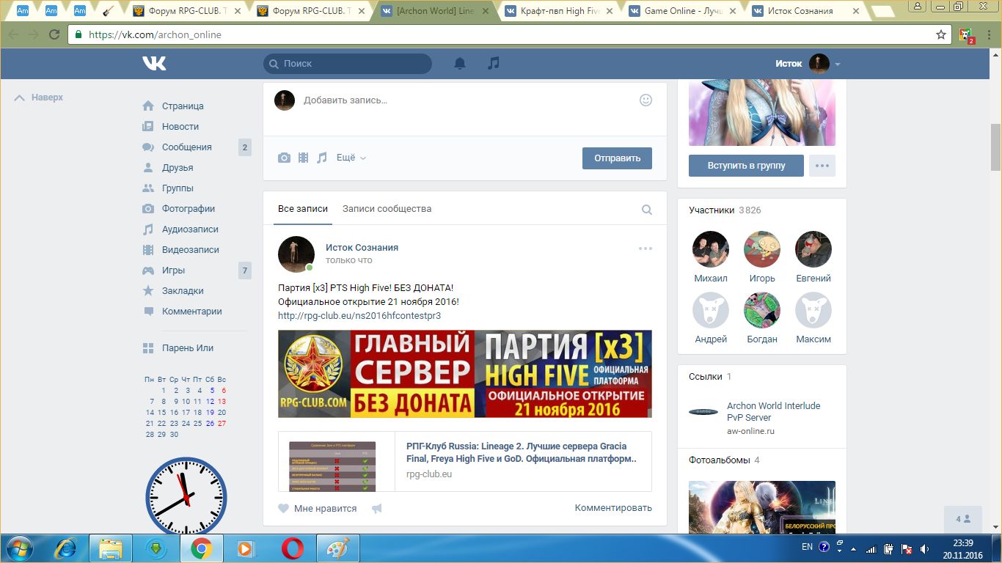Switch to Все записи tab
Image resolution: width=1002 pixels, height=563 pixels.
click(303, 209)
